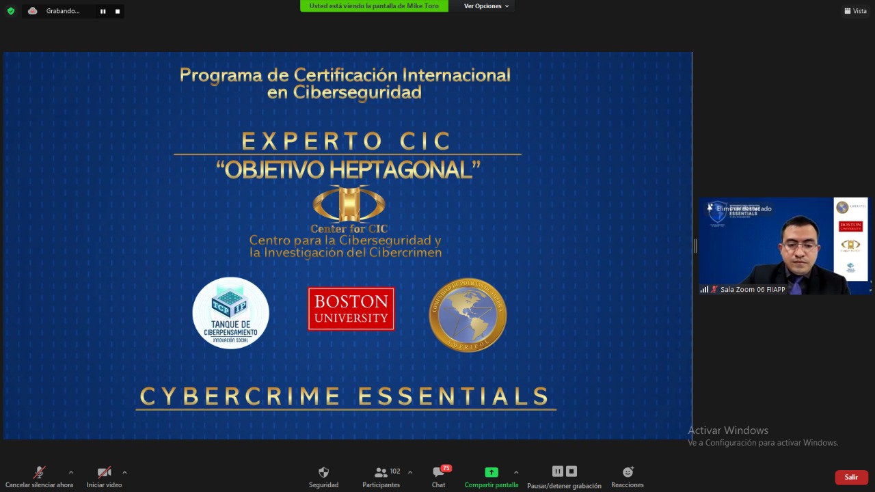Open the Reacciones emoji menu
The height and width of the screenshot is (492, 875).
click(x=628, y=477)
